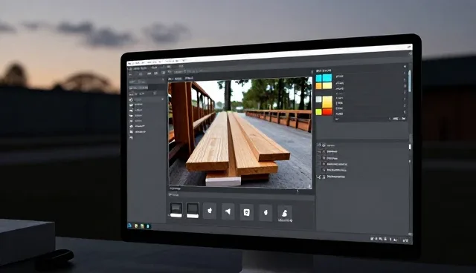Click the blue scrollbar thumb of the swatches list
Screen dimensions: 476x273
pos(410,81)
